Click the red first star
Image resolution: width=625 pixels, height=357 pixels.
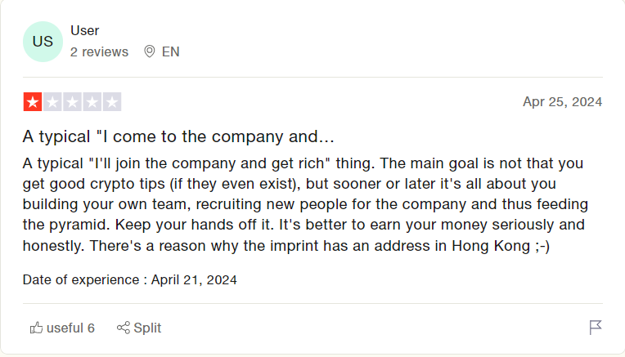33,102
